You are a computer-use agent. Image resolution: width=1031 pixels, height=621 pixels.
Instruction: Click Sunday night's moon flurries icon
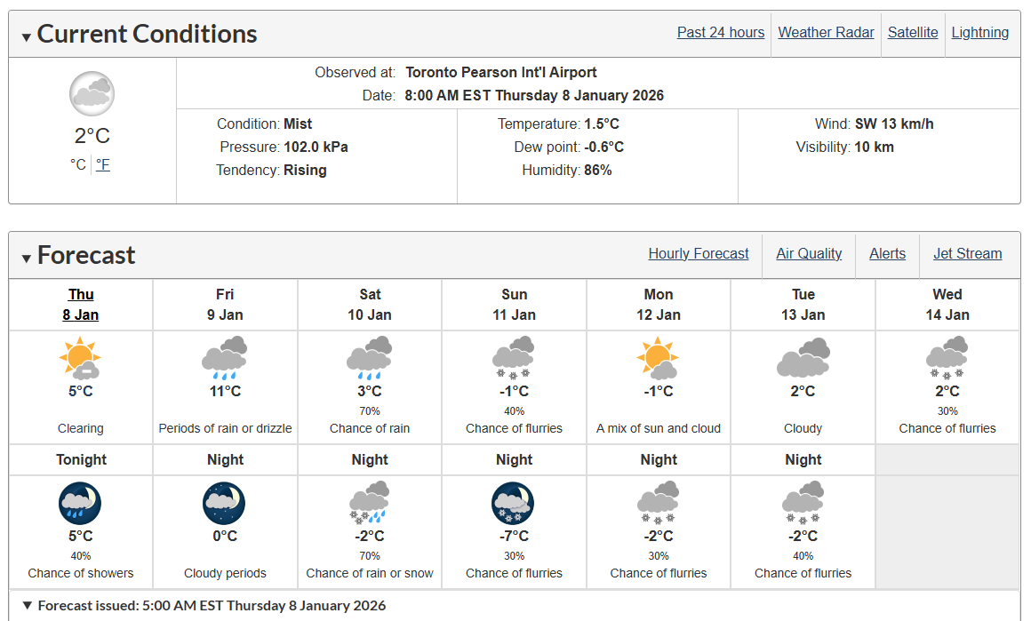click(514, 504)
